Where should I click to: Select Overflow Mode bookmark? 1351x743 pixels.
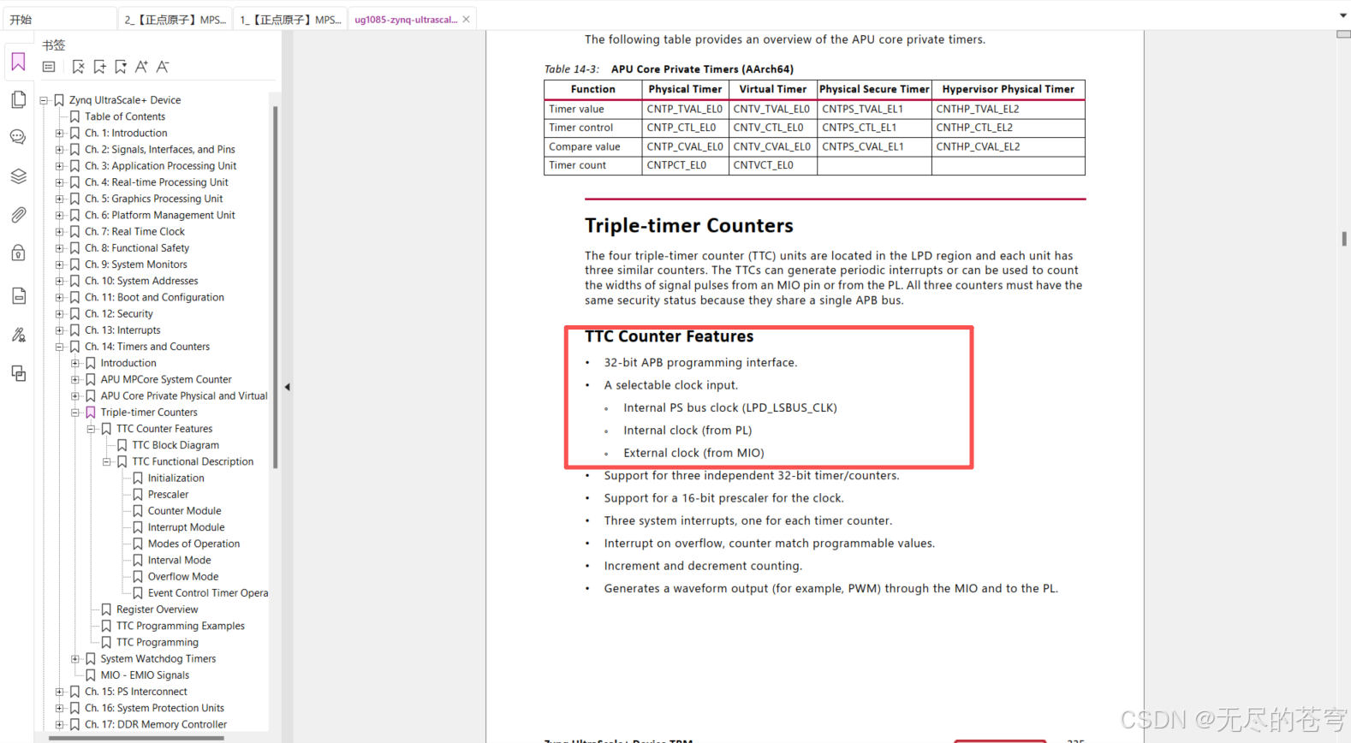[182, 577]
